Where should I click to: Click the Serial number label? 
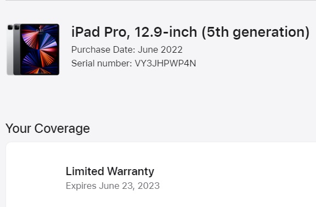102,64
